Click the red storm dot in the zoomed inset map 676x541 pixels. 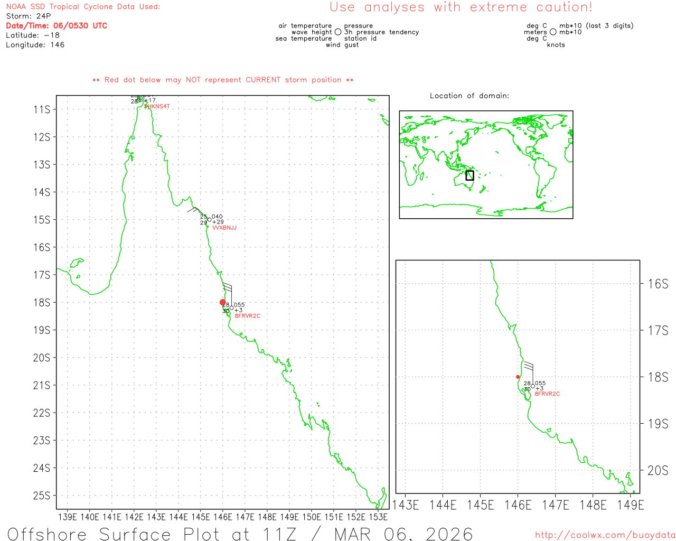[x=518, y=377]
